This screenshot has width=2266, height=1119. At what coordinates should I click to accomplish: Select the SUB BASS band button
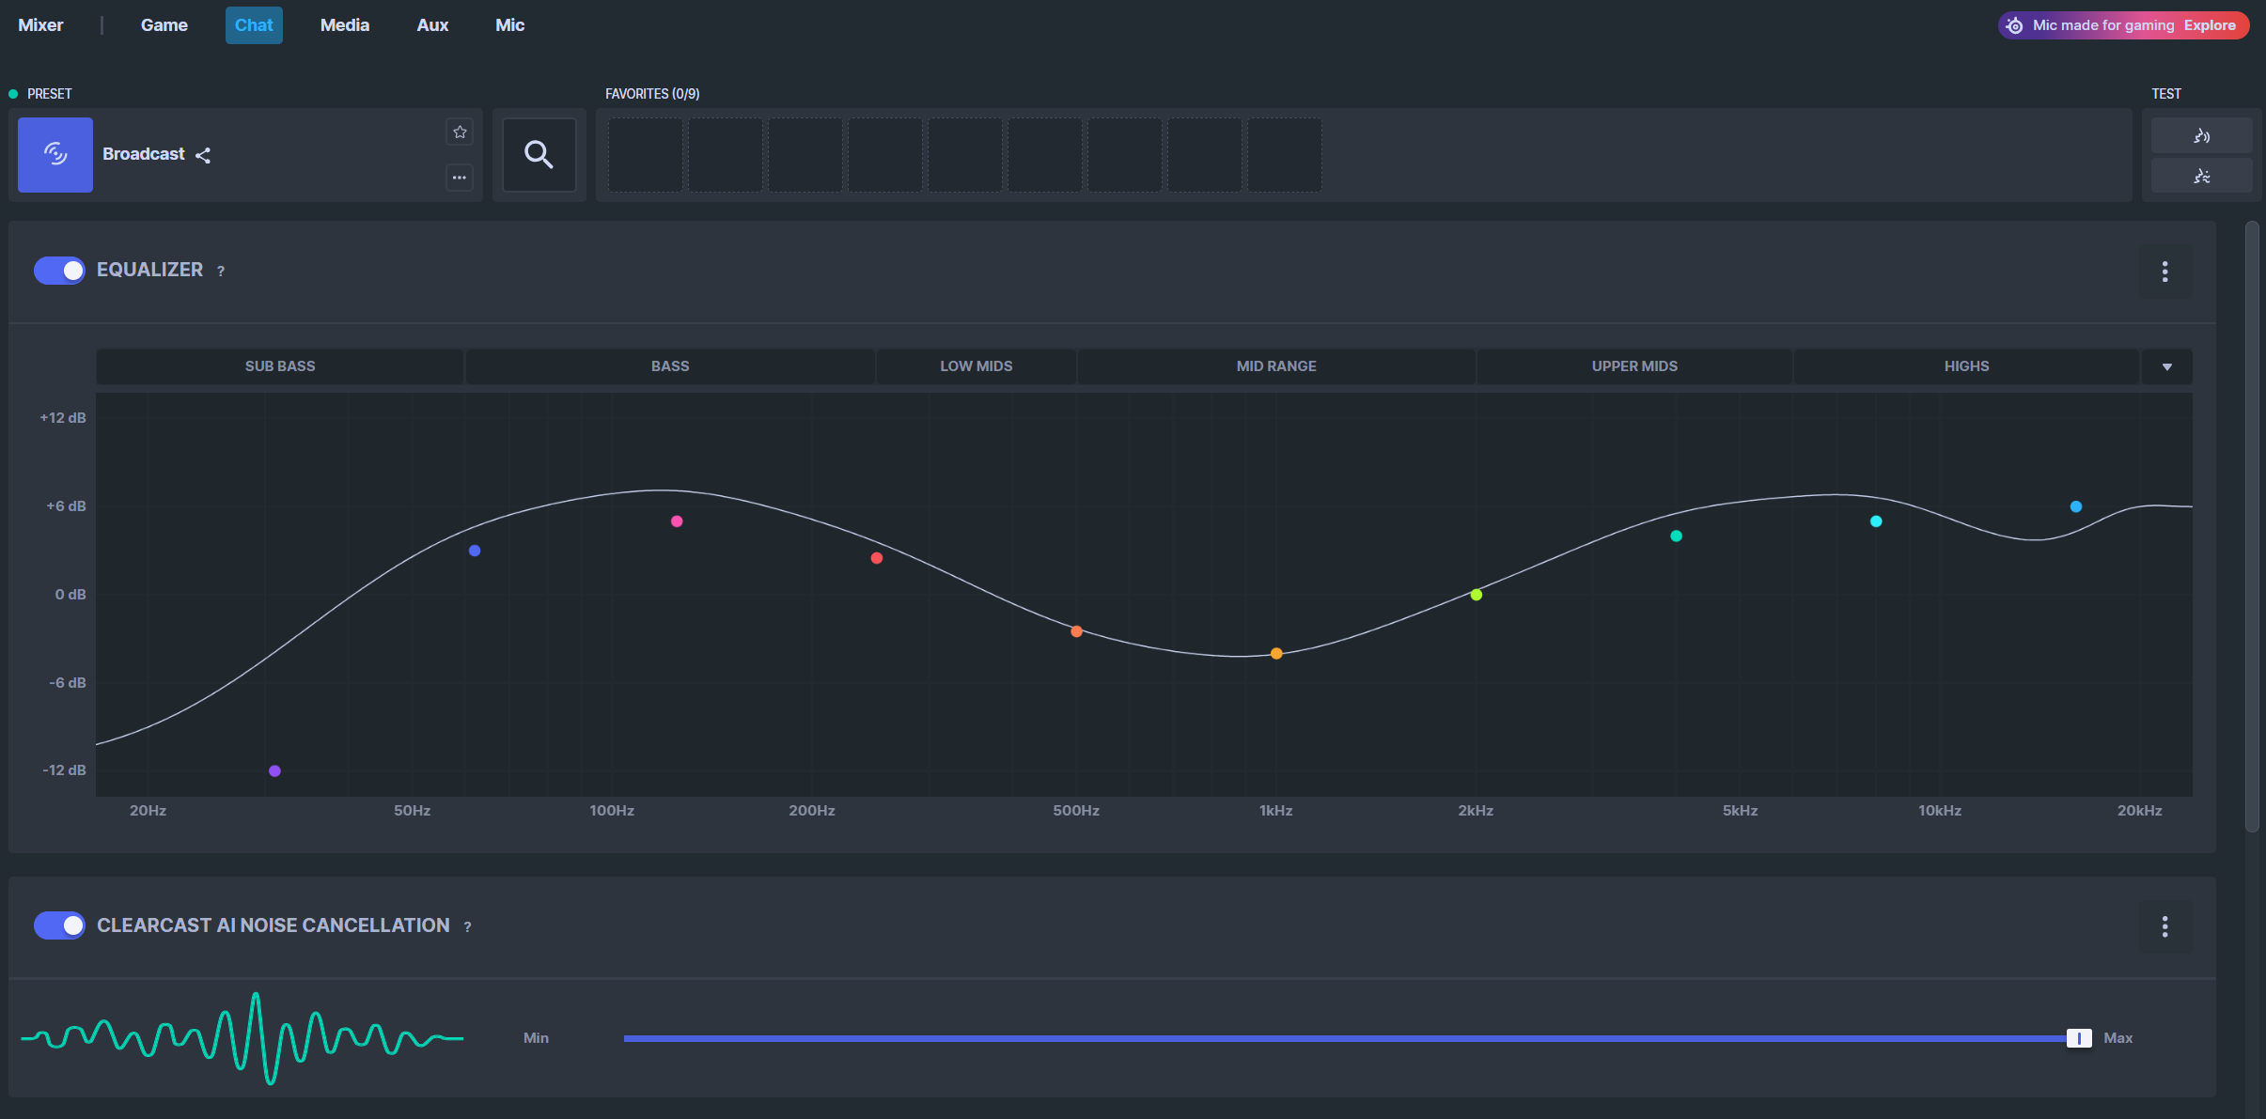280,366
